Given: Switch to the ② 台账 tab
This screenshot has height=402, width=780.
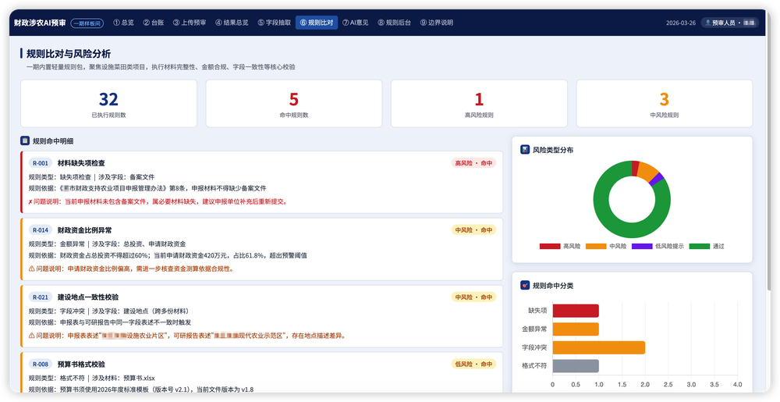Looking at the screenshot, I should 153,23.
